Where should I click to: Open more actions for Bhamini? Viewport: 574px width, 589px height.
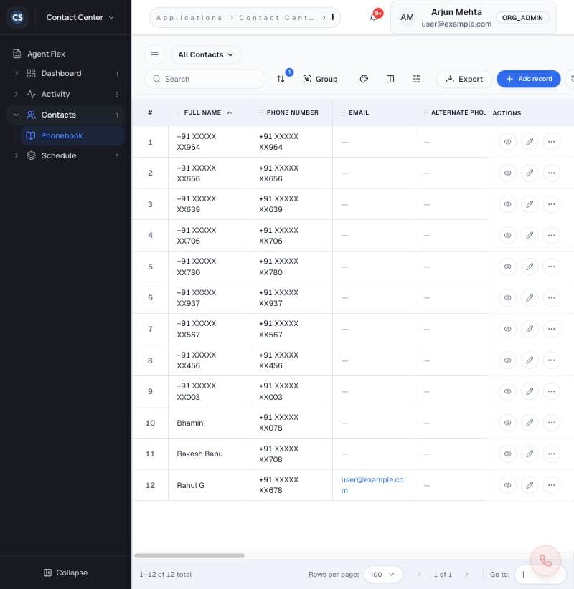point(551,423)
